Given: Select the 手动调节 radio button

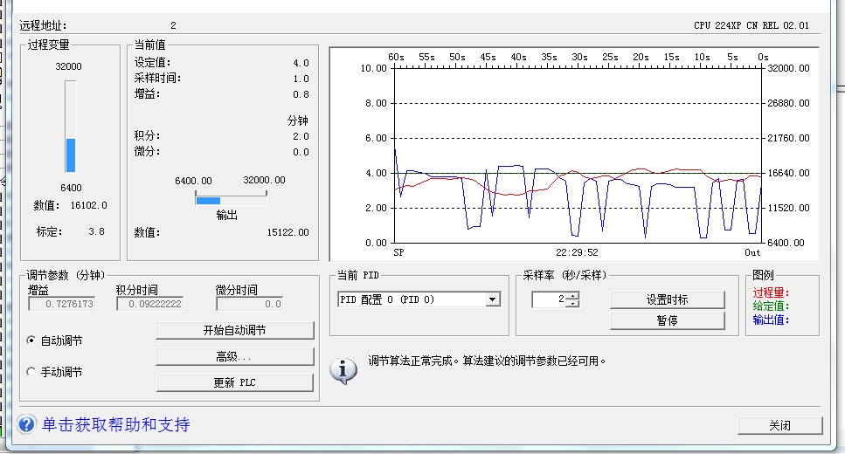Looking at the screenshot, I should click(32, 372).
